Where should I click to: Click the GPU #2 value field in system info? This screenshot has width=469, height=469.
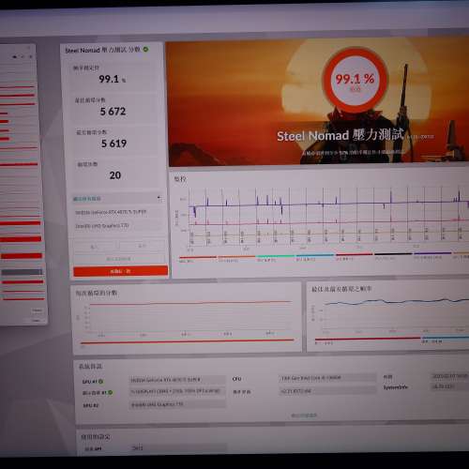177,404
